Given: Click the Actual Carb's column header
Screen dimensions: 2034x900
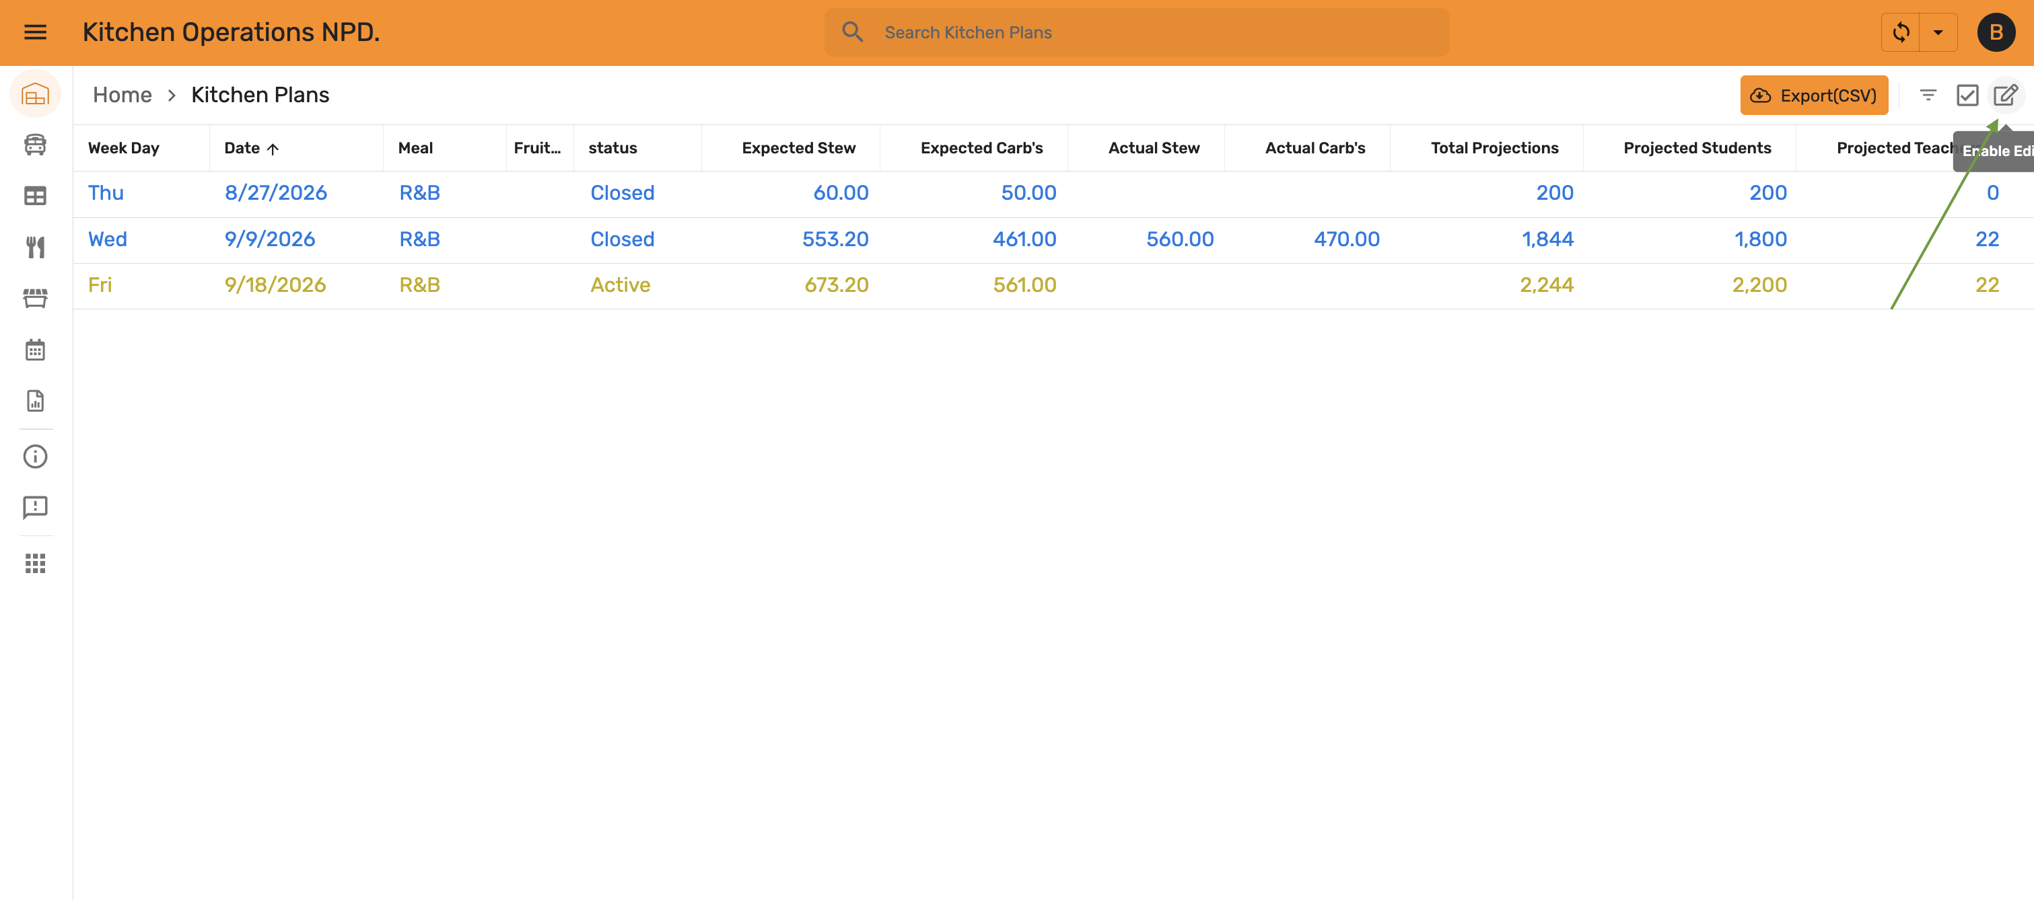Looking at the screenshot, I should tap(1314, 148).
